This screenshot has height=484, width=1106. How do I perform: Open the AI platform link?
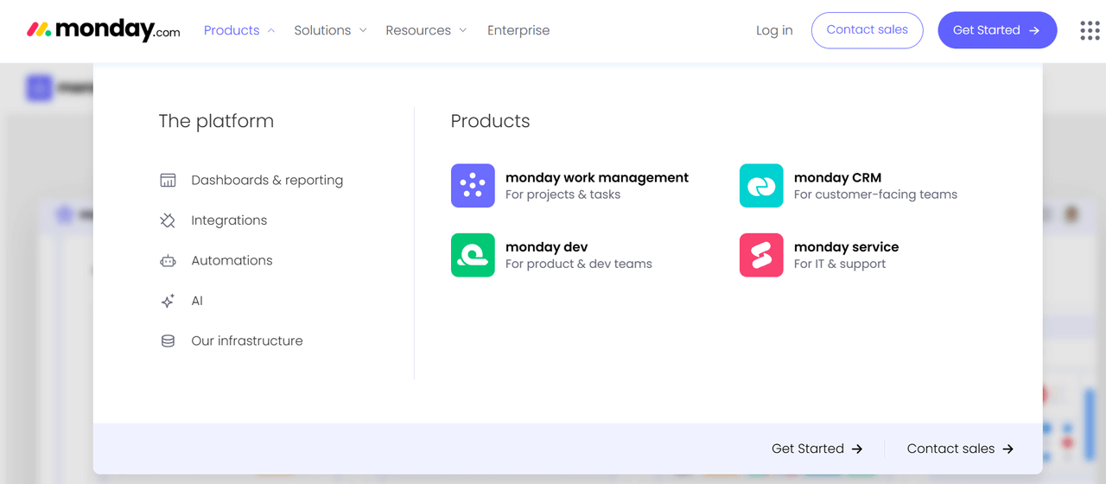[x=197, y=301]
